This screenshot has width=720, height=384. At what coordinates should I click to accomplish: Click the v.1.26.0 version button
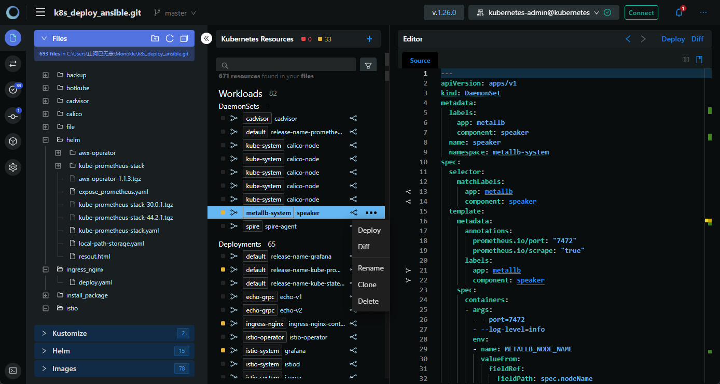[x=444, y=12]
